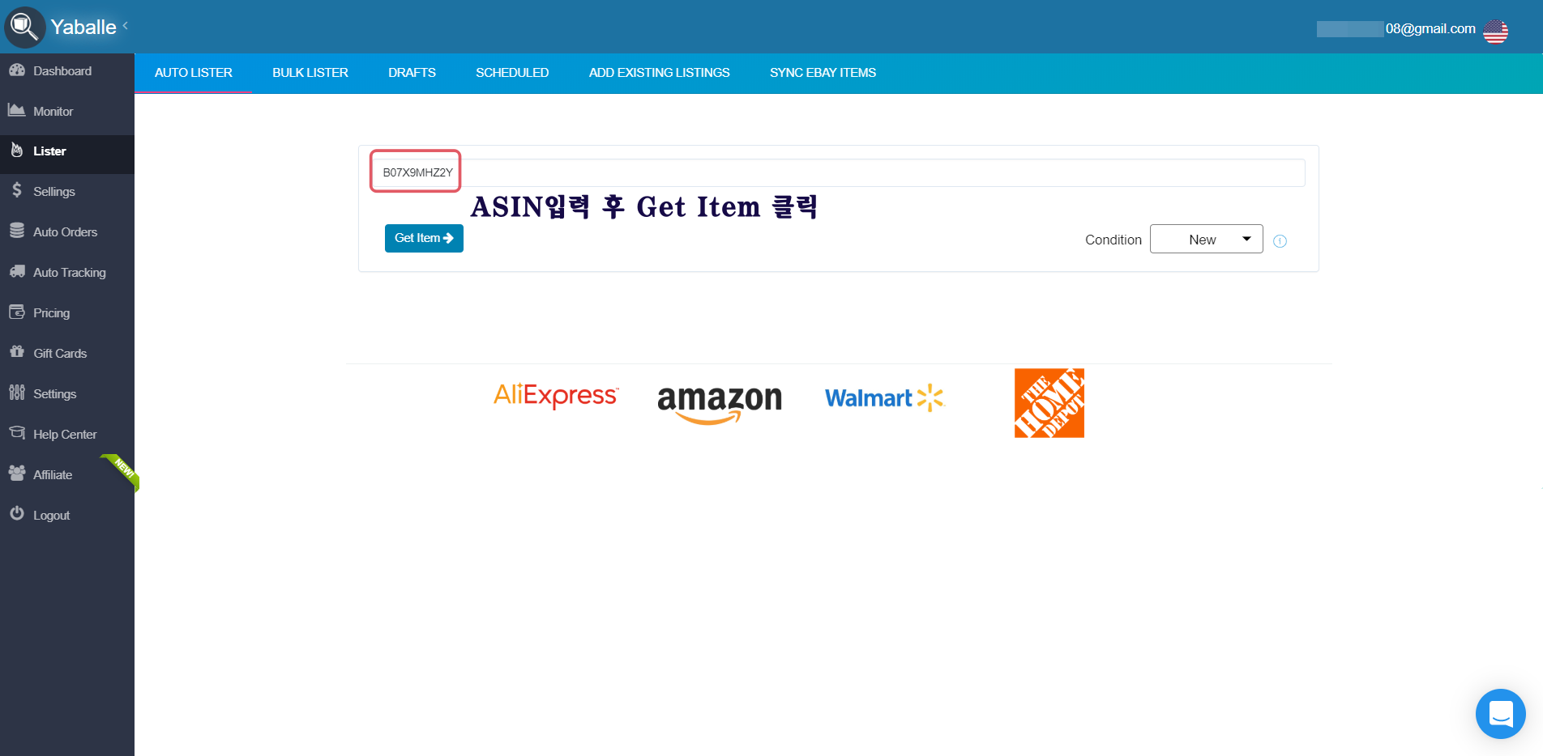Click the Gift Cards gift icon

pos(17,351)
